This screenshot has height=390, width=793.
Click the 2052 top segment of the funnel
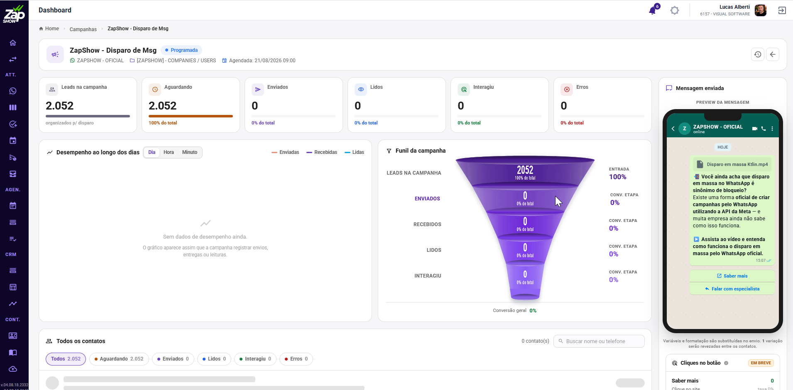[525, 172]
